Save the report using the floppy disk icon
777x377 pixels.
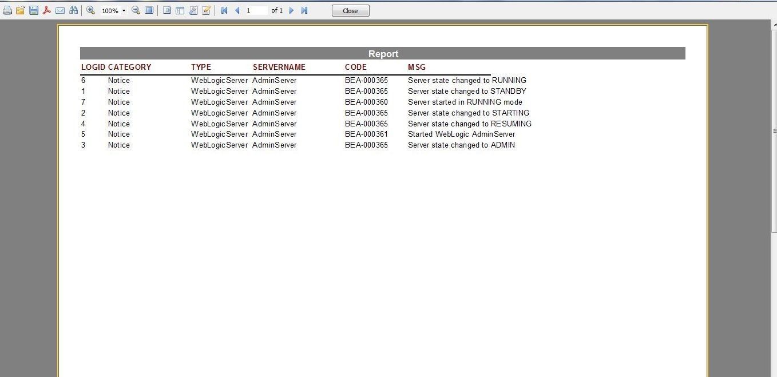coord(34,10)
